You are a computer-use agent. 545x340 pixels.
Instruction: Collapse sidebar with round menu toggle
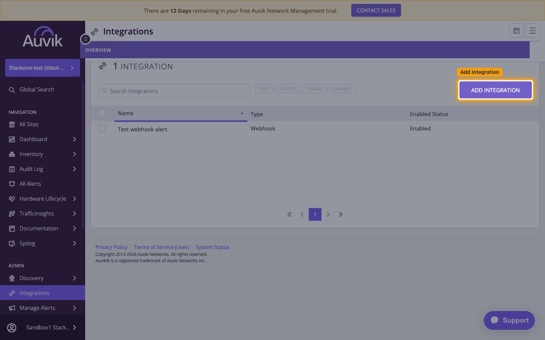click(85, 39)
